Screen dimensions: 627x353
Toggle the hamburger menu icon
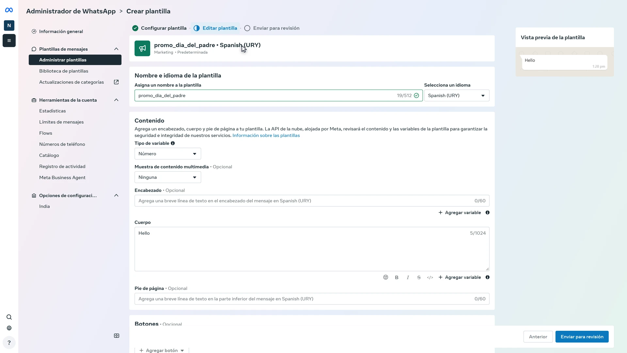click(x=9, y=41)
